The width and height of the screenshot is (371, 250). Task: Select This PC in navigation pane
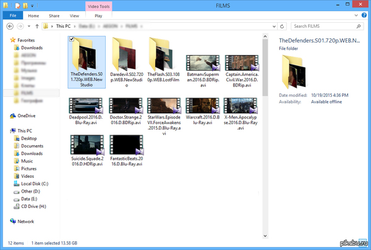coord(25,131)
